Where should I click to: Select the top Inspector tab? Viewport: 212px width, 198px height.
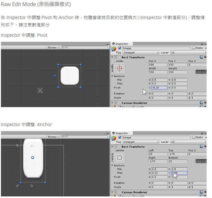point(122,44)
